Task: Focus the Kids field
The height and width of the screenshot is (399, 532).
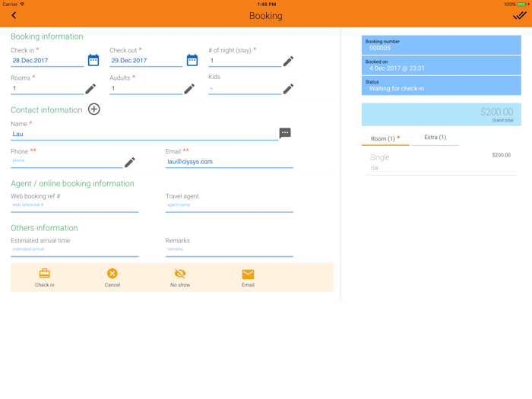Action: click(x=245, y=89)
